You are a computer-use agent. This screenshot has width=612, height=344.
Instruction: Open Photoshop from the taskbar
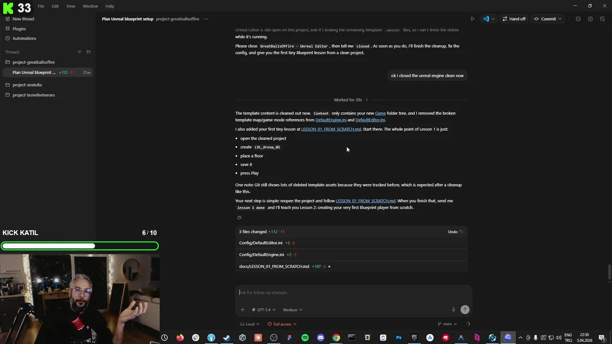(x=399, y=338)
